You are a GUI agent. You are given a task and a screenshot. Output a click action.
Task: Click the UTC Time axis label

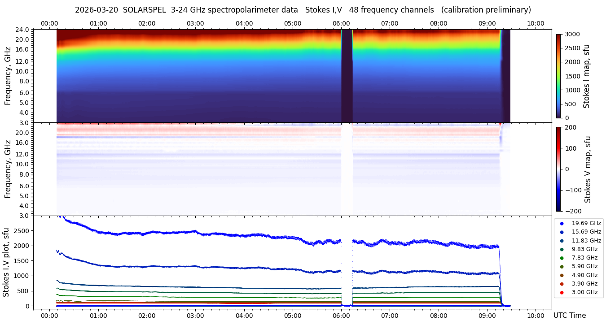pyautogui.click(x=569, y=316)
